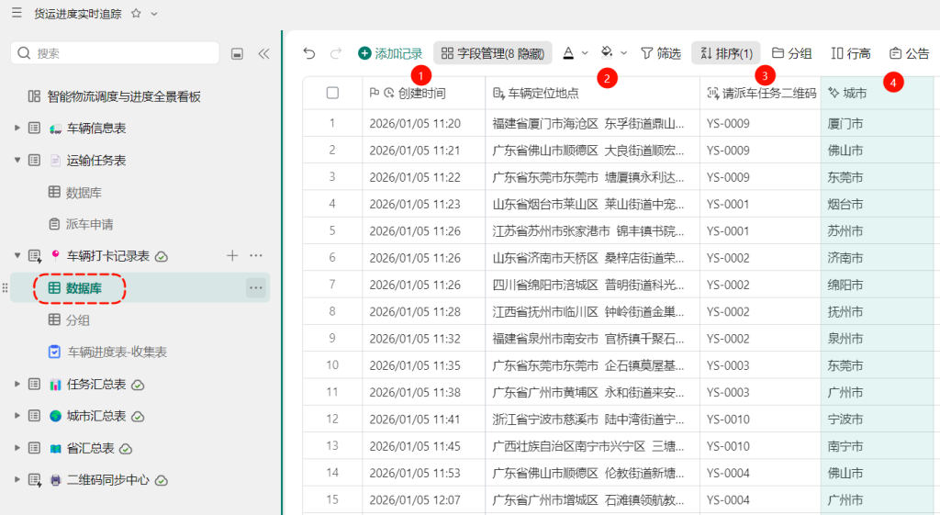
Task: Click the undo arrow in toolbar
Action: pos(309,53)
